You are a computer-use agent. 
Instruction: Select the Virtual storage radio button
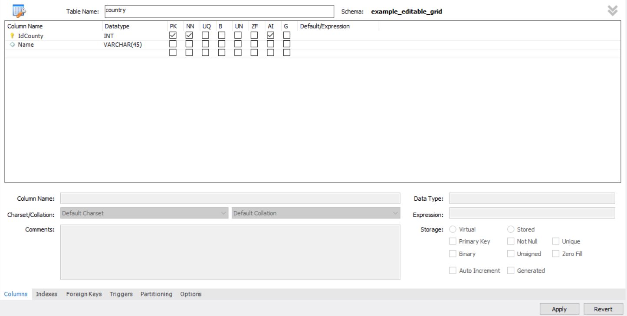tap(453, 229)
